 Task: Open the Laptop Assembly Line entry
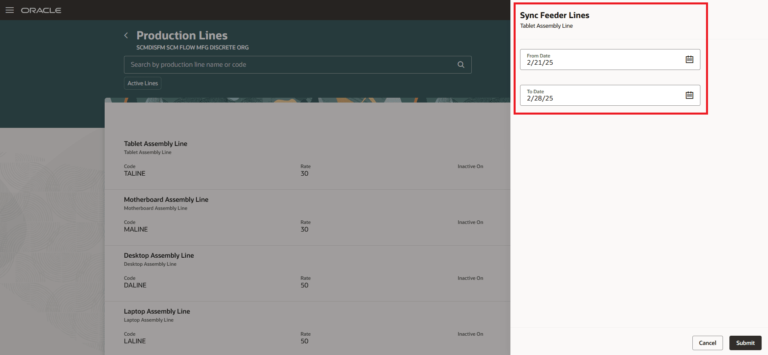pyautogui.click(x=157, y=311)
